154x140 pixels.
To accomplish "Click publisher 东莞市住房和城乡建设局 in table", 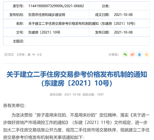I will [x=46, y=15].
